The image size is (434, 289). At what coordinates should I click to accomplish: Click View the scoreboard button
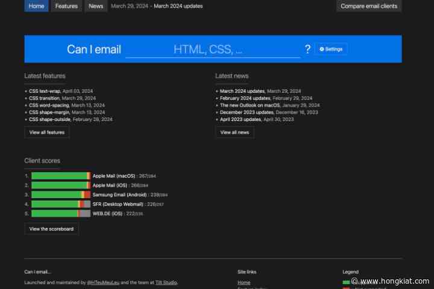click(x=51, y=229)
